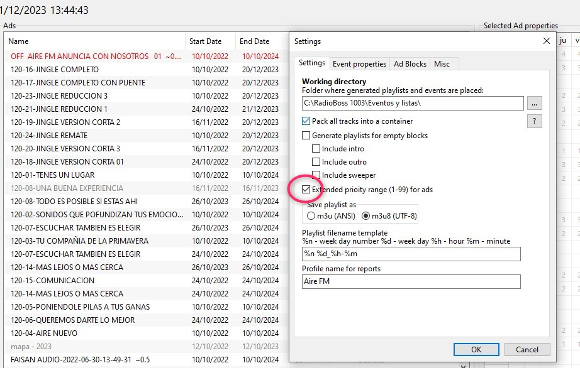Check the Include sweeper option
Screen dimensions: 580x368
316,175
